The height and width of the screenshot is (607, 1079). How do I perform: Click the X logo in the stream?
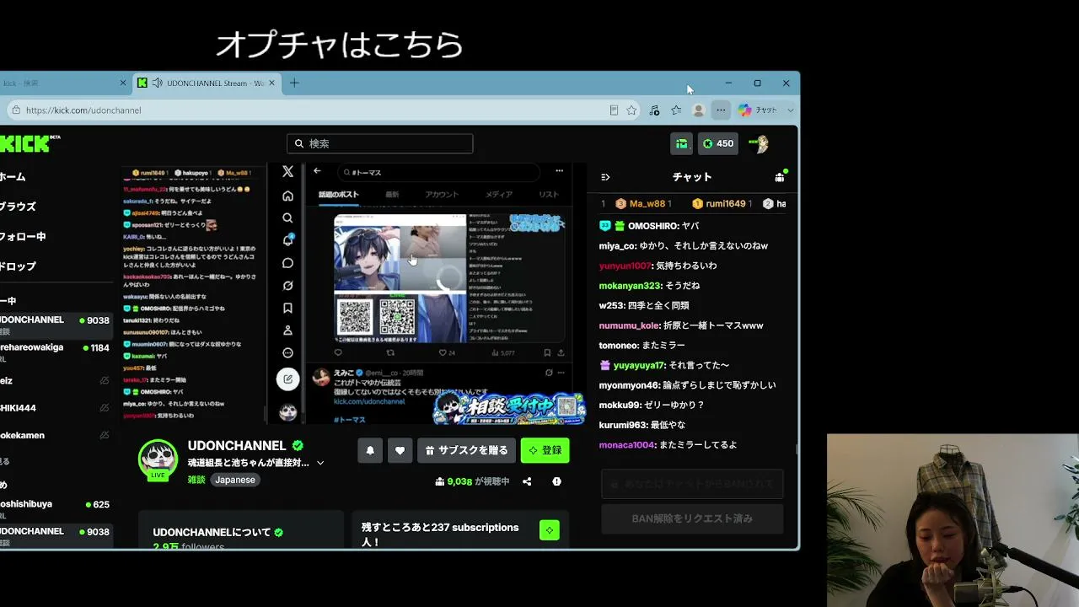pos(287,172)
